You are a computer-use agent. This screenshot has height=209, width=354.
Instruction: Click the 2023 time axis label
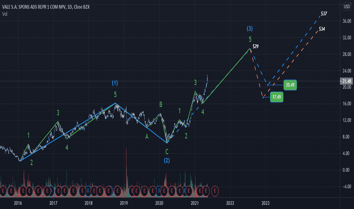(265, 203)
